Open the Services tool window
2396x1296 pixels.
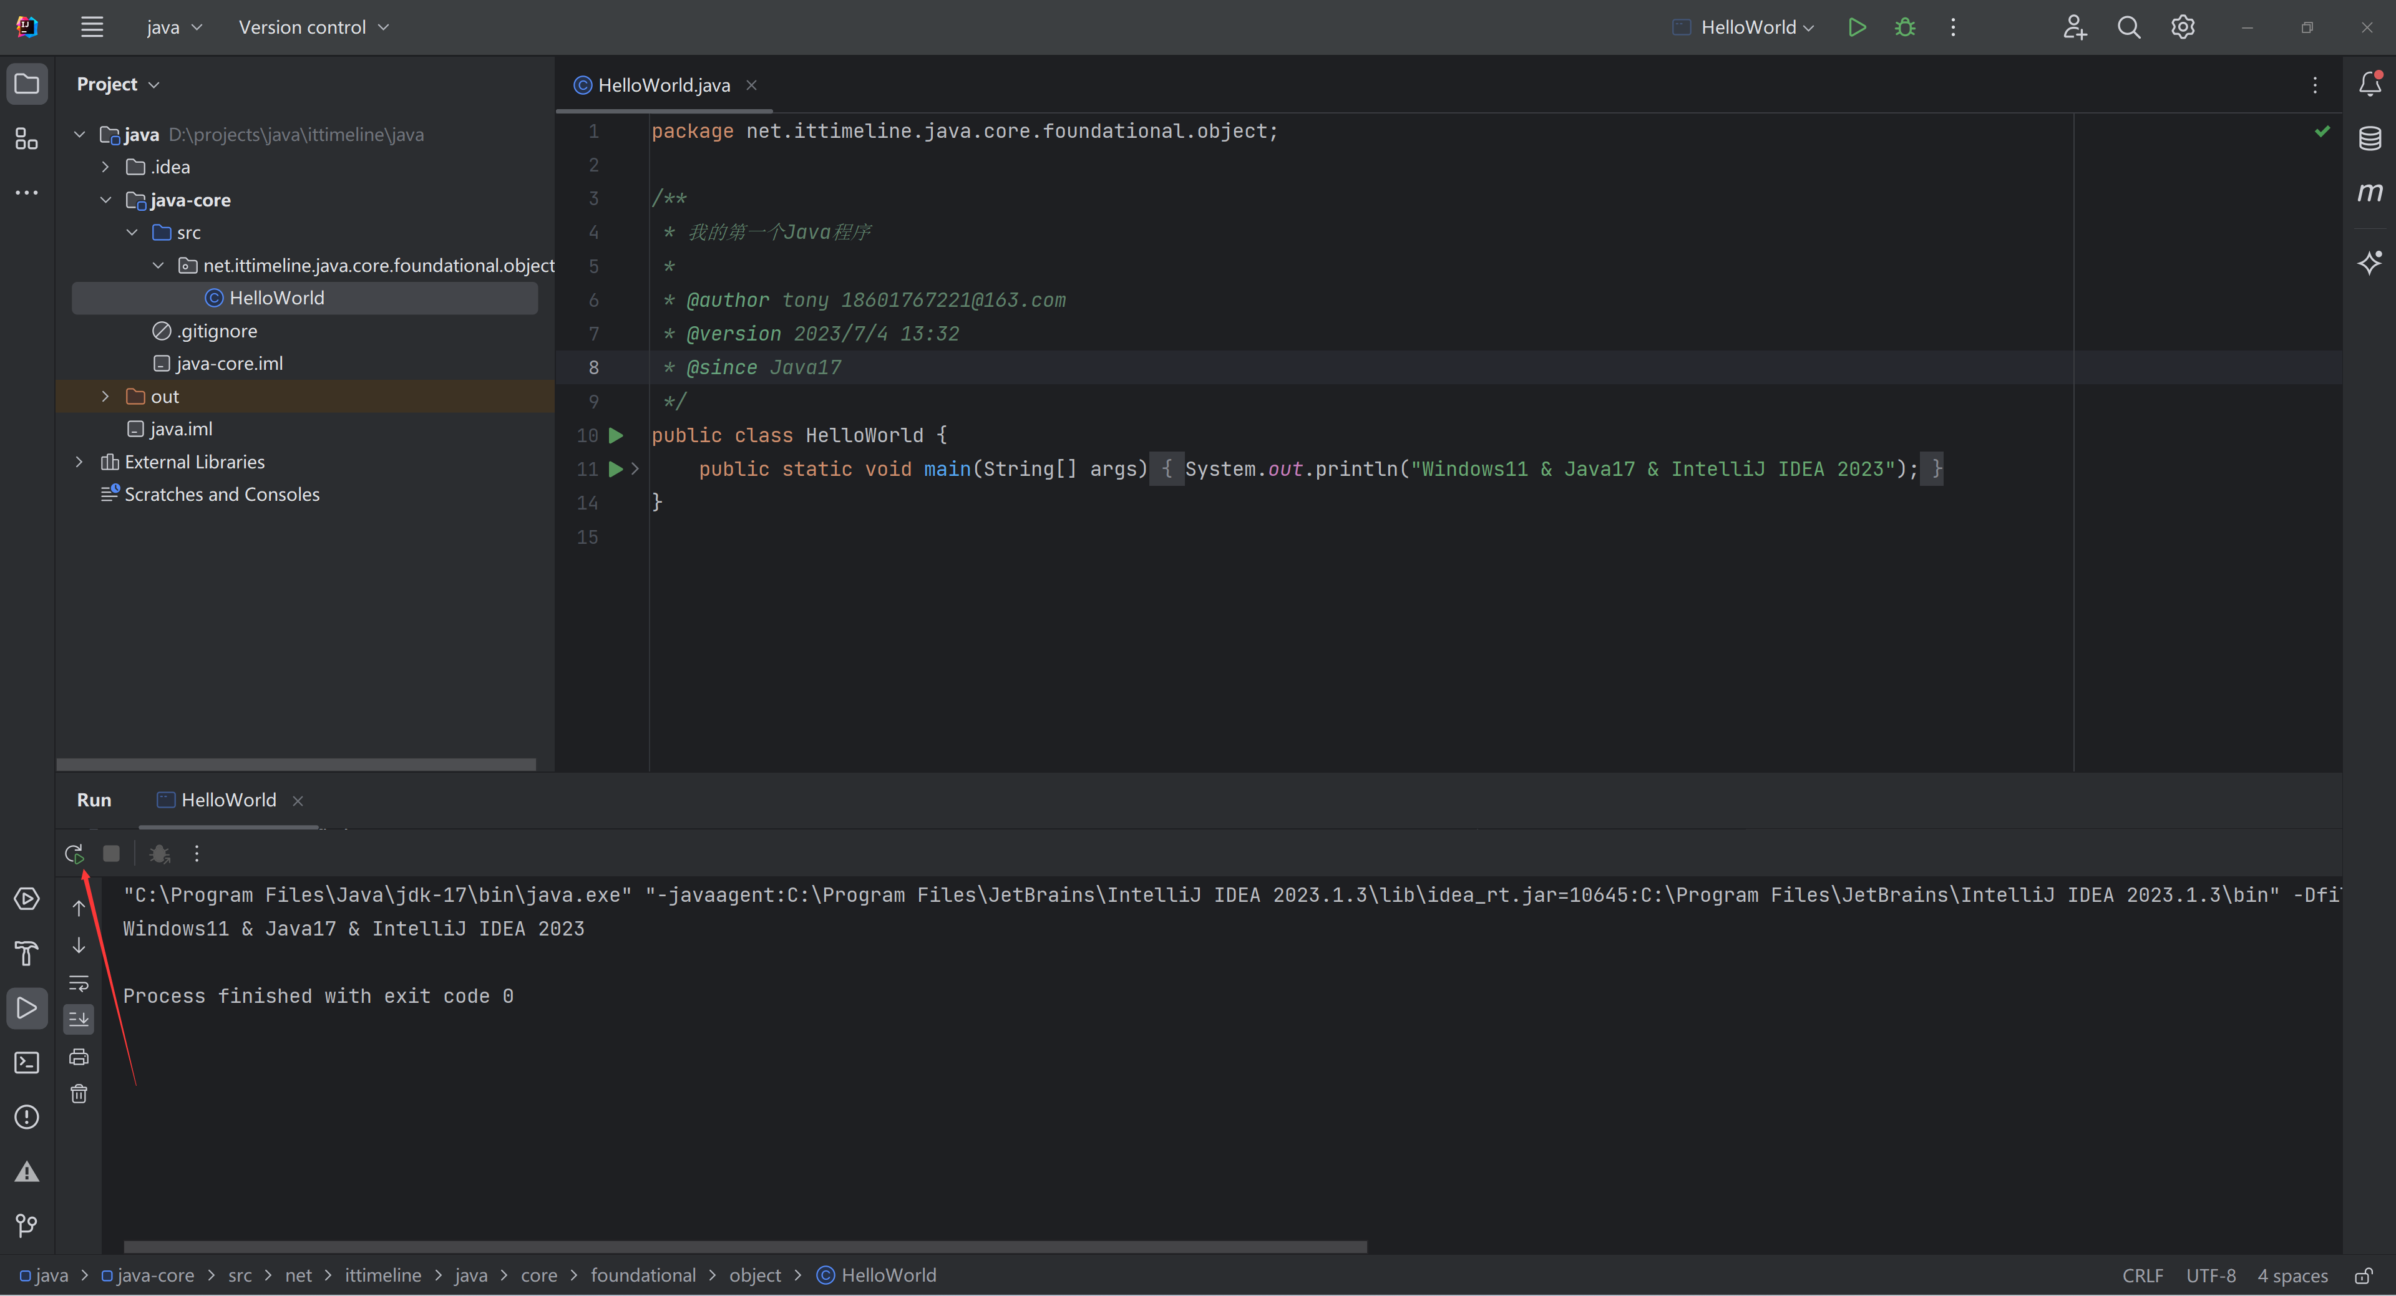point(27,899)
